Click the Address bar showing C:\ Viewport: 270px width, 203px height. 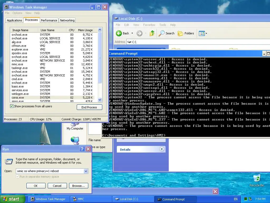coord(198,42)
